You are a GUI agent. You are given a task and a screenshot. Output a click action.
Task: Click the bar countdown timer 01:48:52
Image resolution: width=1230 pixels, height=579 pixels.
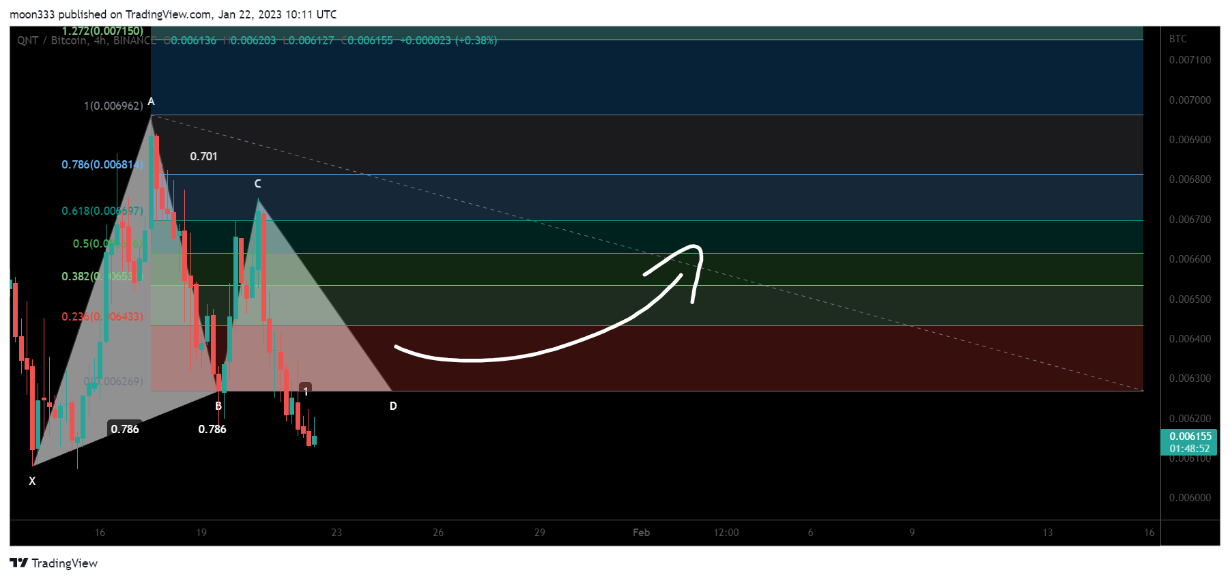click(x=1190, y=449)
